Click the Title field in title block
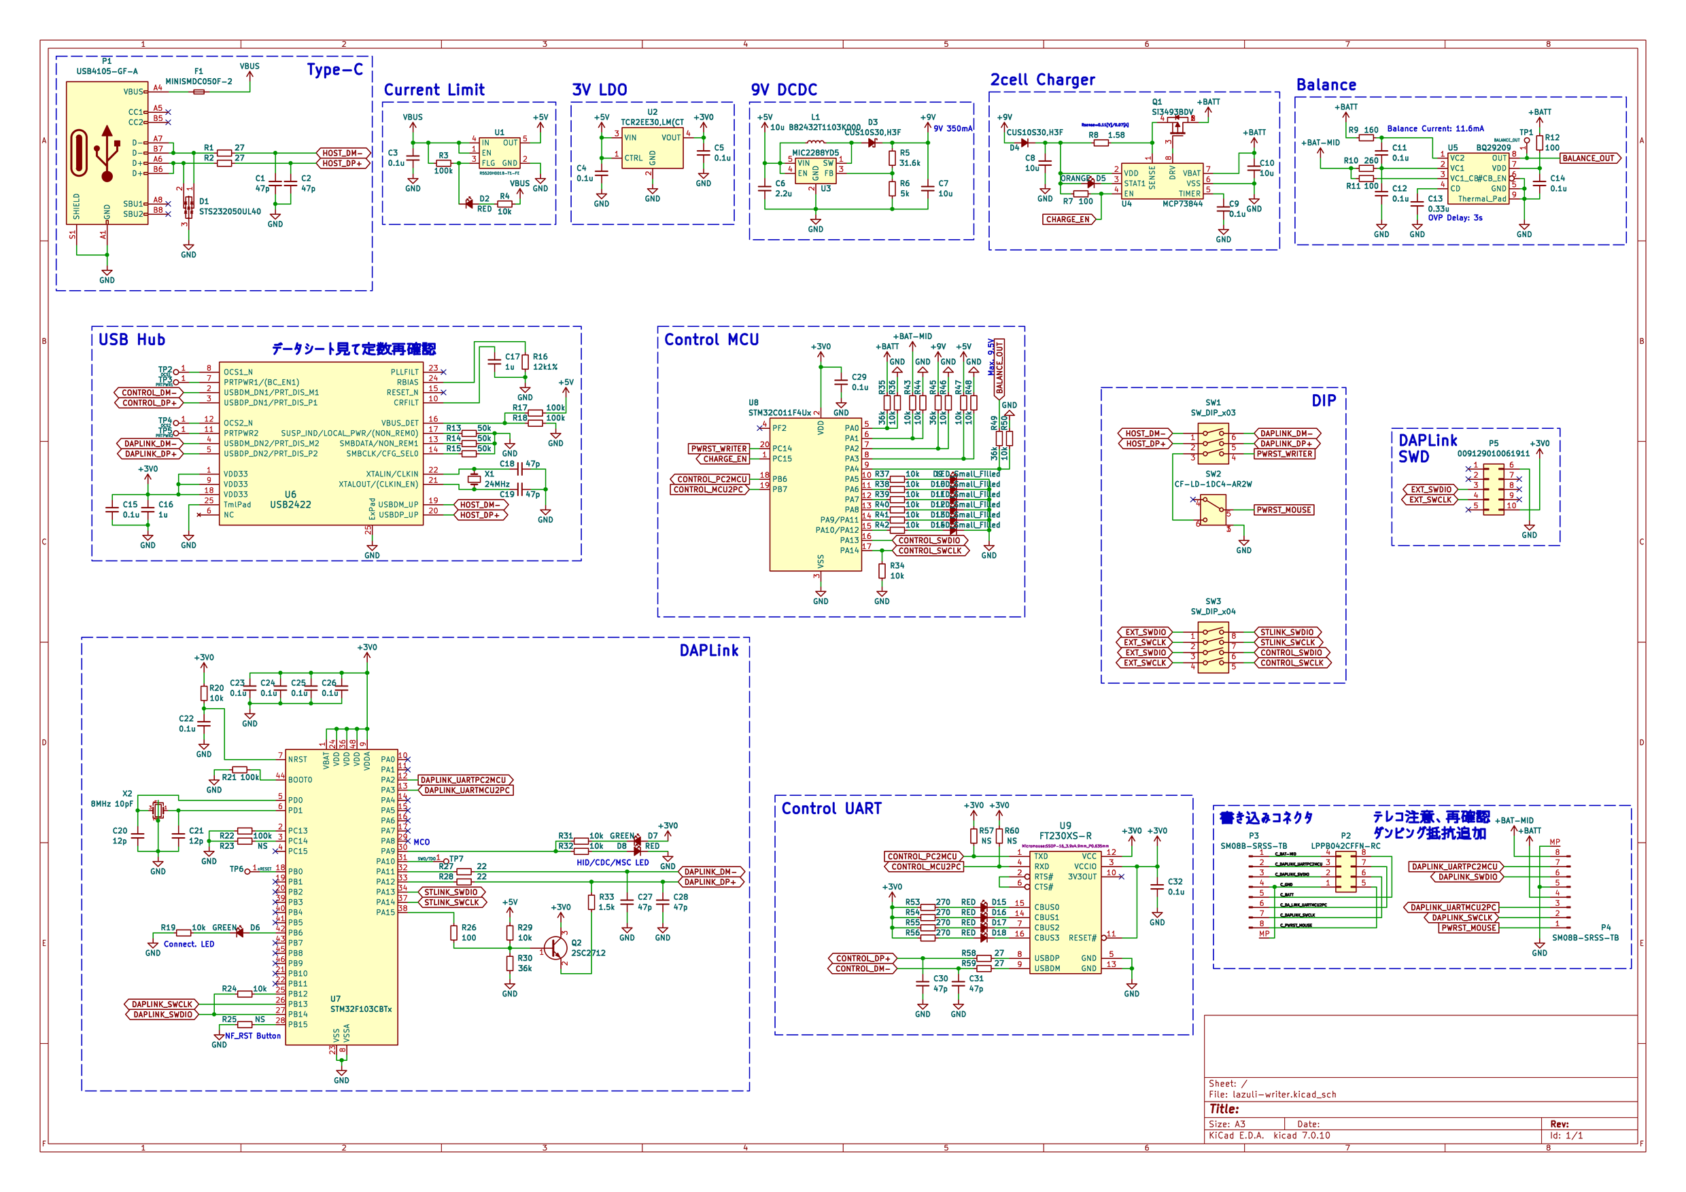This screenshot has height=1192, width=1686. pos(1420,1109)
